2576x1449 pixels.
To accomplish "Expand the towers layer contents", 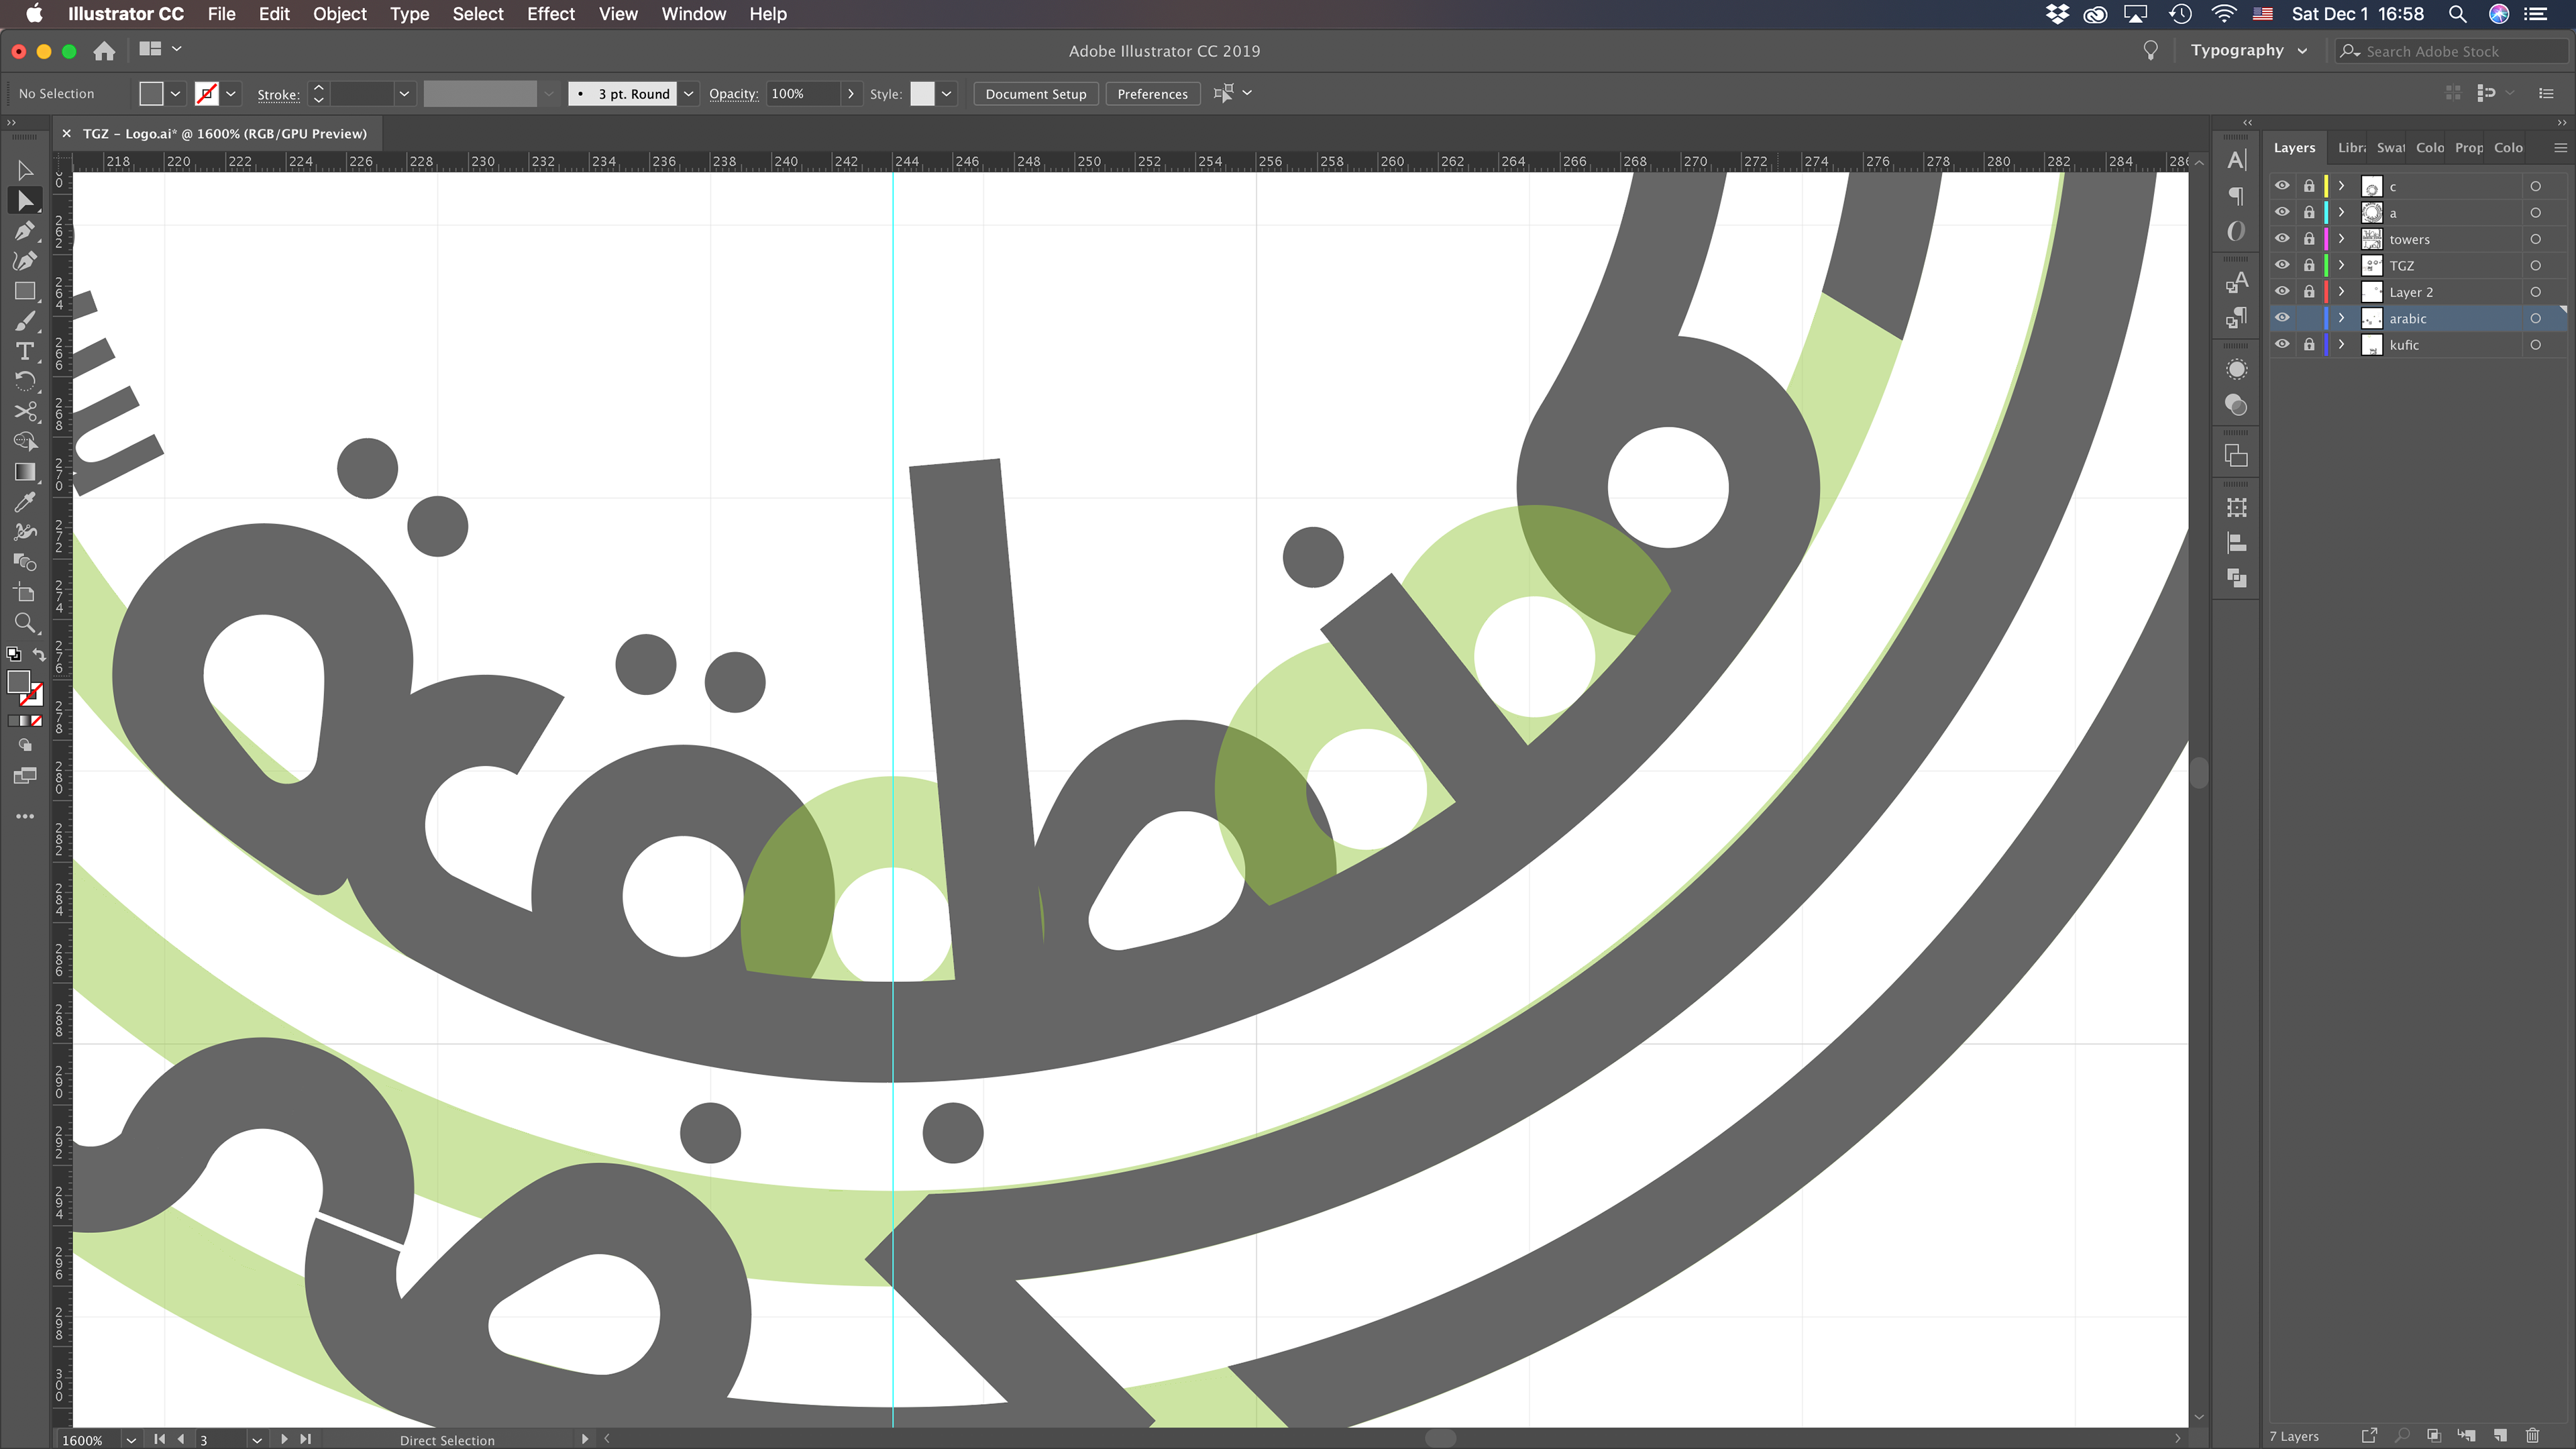I will tap(2341, 239).
